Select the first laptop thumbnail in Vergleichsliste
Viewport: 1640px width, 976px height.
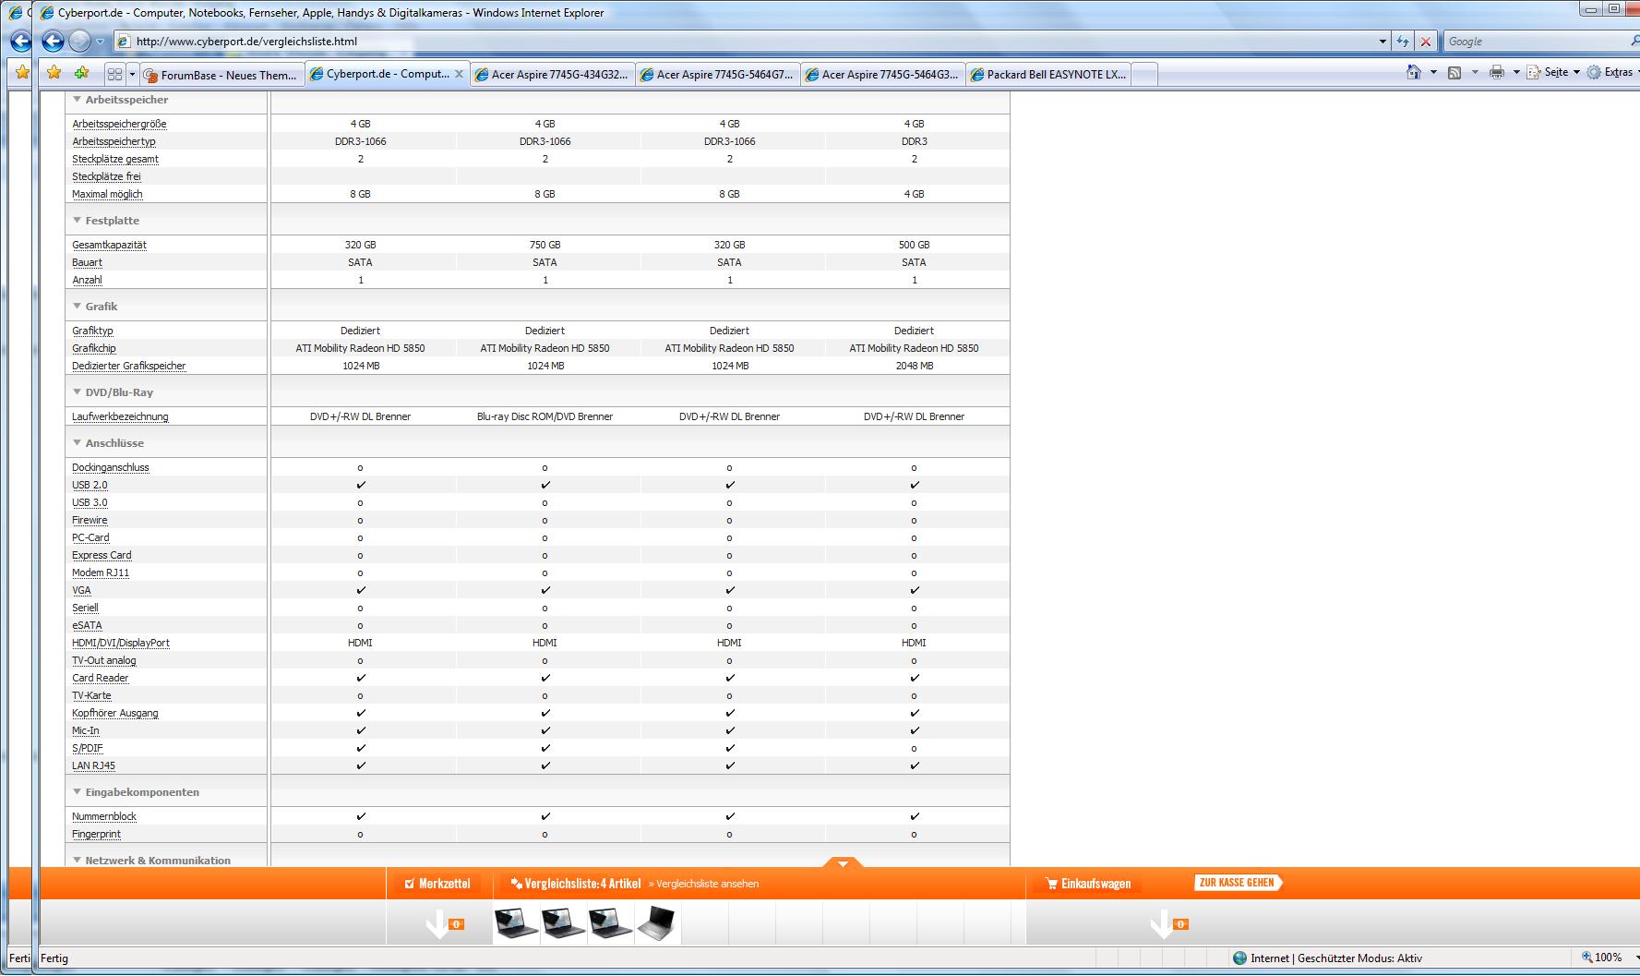pos(516,923)
